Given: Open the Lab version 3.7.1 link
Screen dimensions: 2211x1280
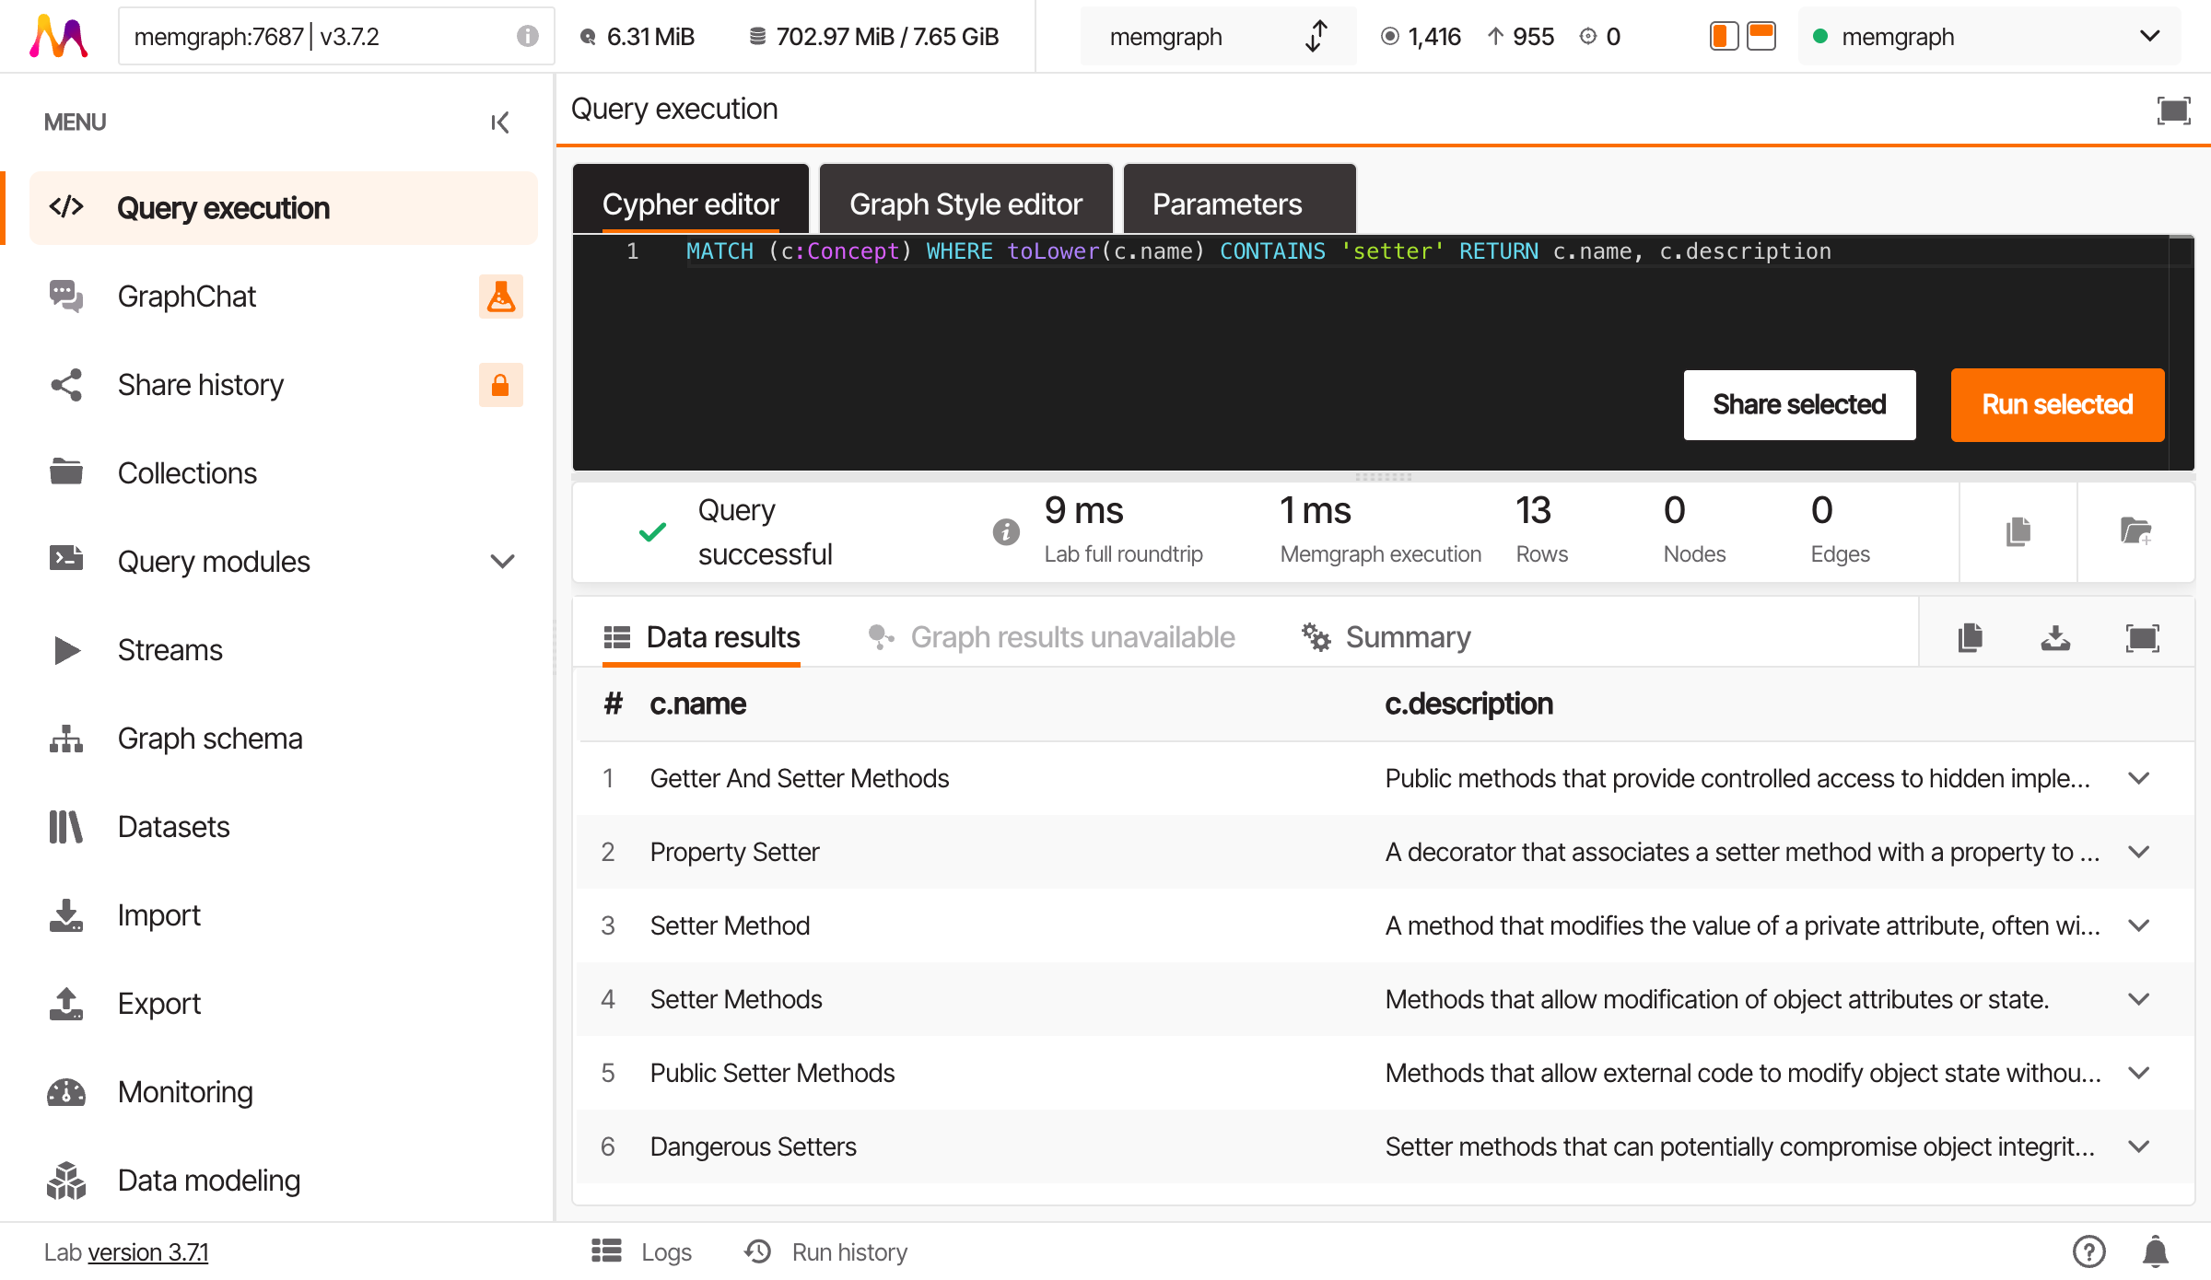Looking at the screenshot, I should pos(148,1252).
